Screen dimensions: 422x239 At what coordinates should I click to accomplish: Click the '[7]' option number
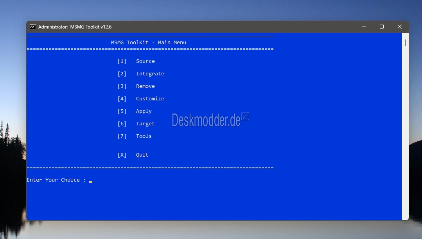pos(122,136)
